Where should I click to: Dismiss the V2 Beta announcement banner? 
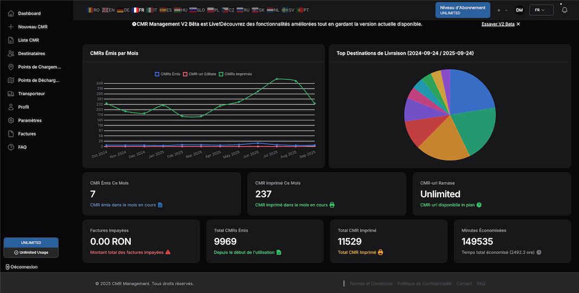518,24
